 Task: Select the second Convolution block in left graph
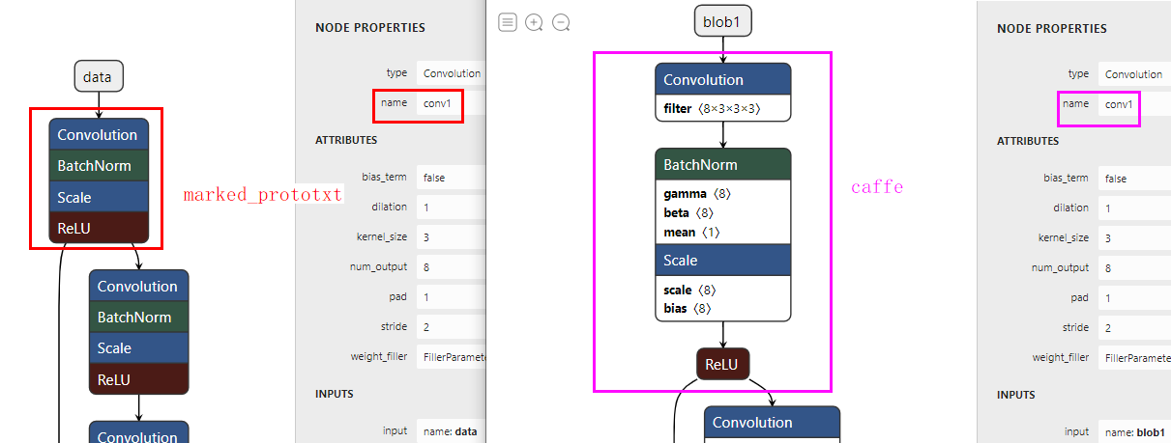point(139,286)
